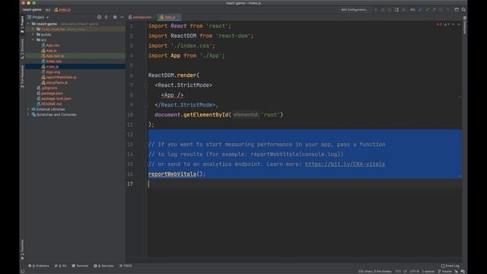The image size is (487, 274).
Task: Click the LF line separator in status bar
Action: pos(405,271)
